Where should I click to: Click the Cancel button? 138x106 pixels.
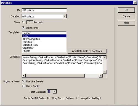pos(126,16)
